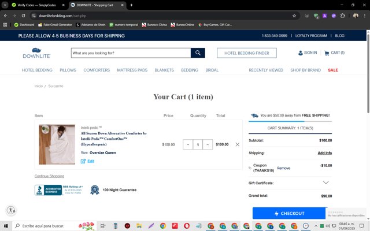
Task: Open Hotel Bedding menu
Action: click(x=37, y=70)
